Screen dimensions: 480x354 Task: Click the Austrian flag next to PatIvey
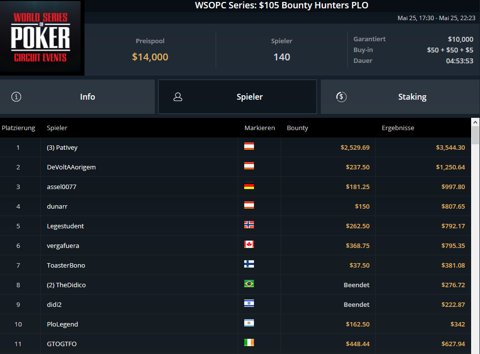[x=249, y=146]
